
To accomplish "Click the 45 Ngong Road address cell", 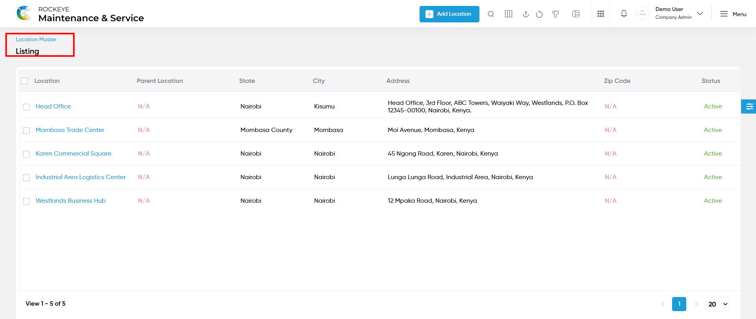I will (x=443, y=154).
